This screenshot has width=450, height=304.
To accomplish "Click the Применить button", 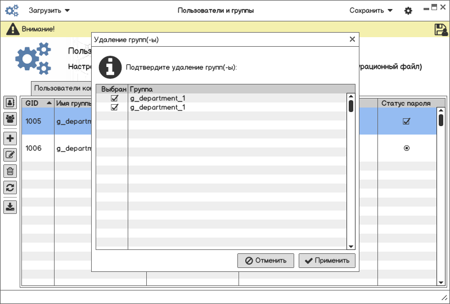I will click(x=327, y=261).
